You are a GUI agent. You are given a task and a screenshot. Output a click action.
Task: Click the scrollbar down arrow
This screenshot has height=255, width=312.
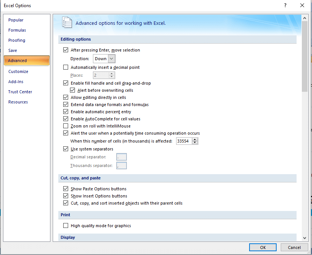tap(304, 237)
